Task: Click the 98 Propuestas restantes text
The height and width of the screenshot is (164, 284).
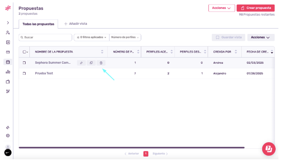Action: (257, 14)
